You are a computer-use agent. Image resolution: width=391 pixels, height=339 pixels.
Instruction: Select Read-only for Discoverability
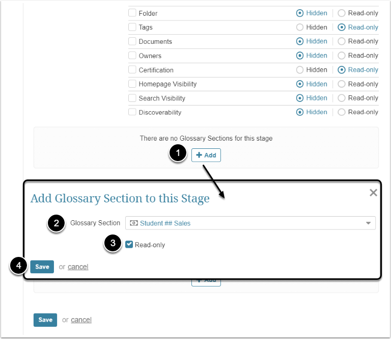(342, 112)
